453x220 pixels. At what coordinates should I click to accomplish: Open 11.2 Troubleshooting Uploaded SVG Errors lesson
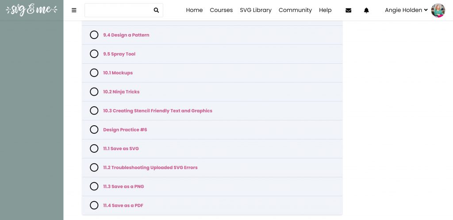pyautogui.click(x=150, y=168)
